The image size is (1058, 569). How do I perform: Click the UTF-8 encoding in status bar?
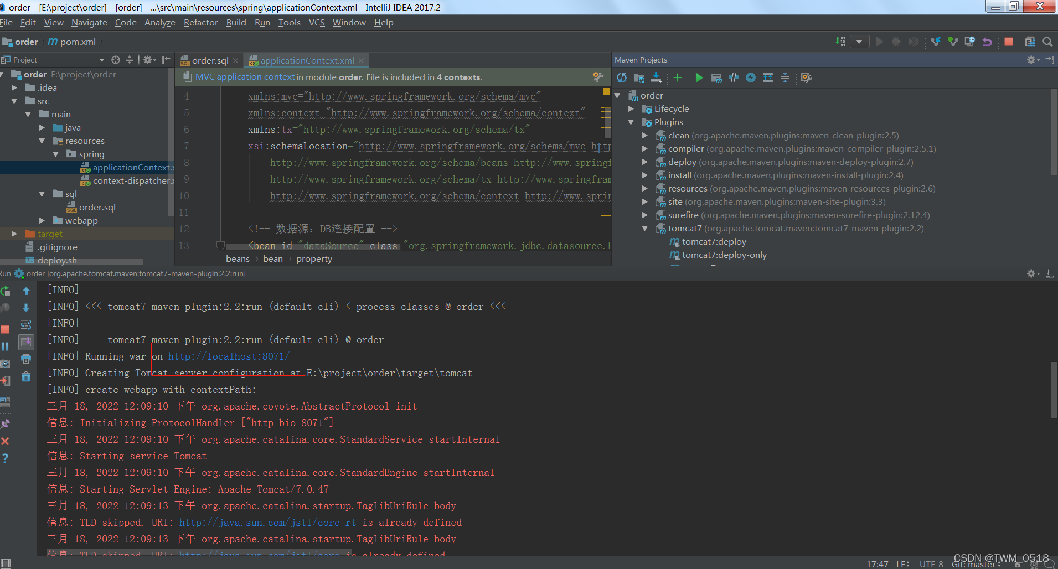(931, 564)
